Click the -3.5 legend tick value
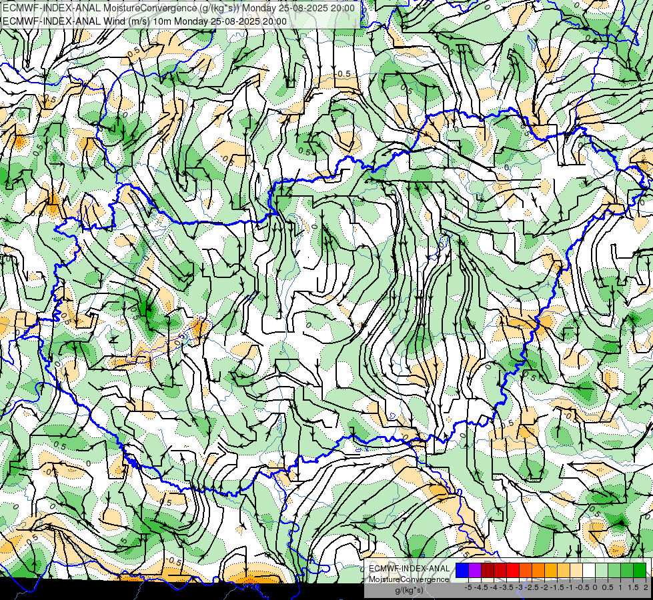This screenshot has height=600, width=653. click(506, 587)
